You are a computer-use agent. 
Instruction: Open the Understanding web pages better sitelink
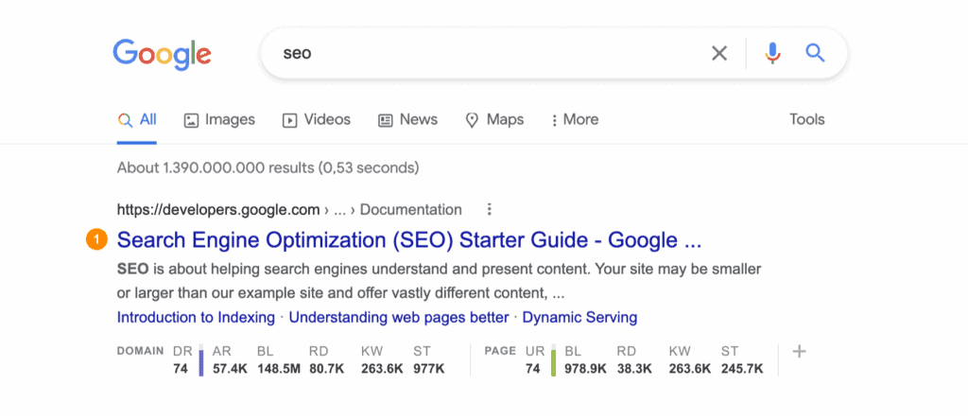tap(399, 318)
